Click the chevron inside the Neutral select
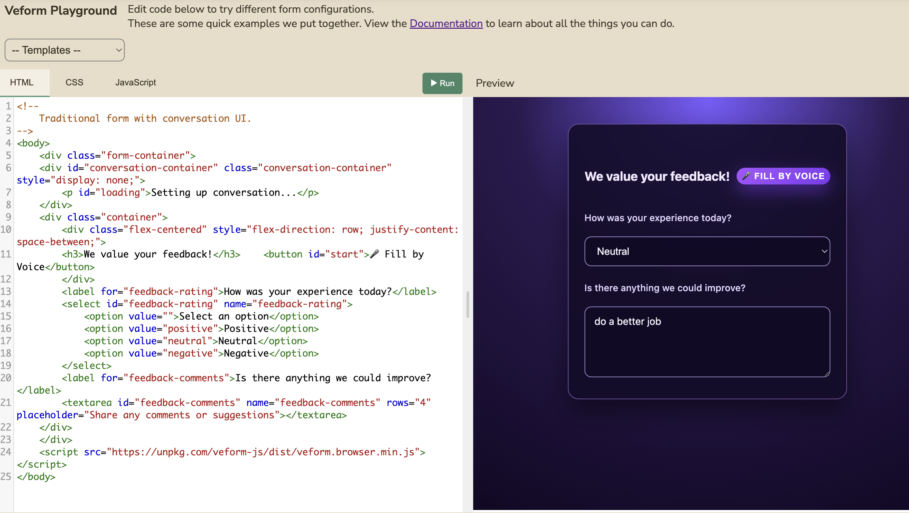The image size is (909, 513). pos(825,251)
